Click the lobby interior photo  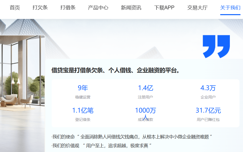[x=22, y=93]
